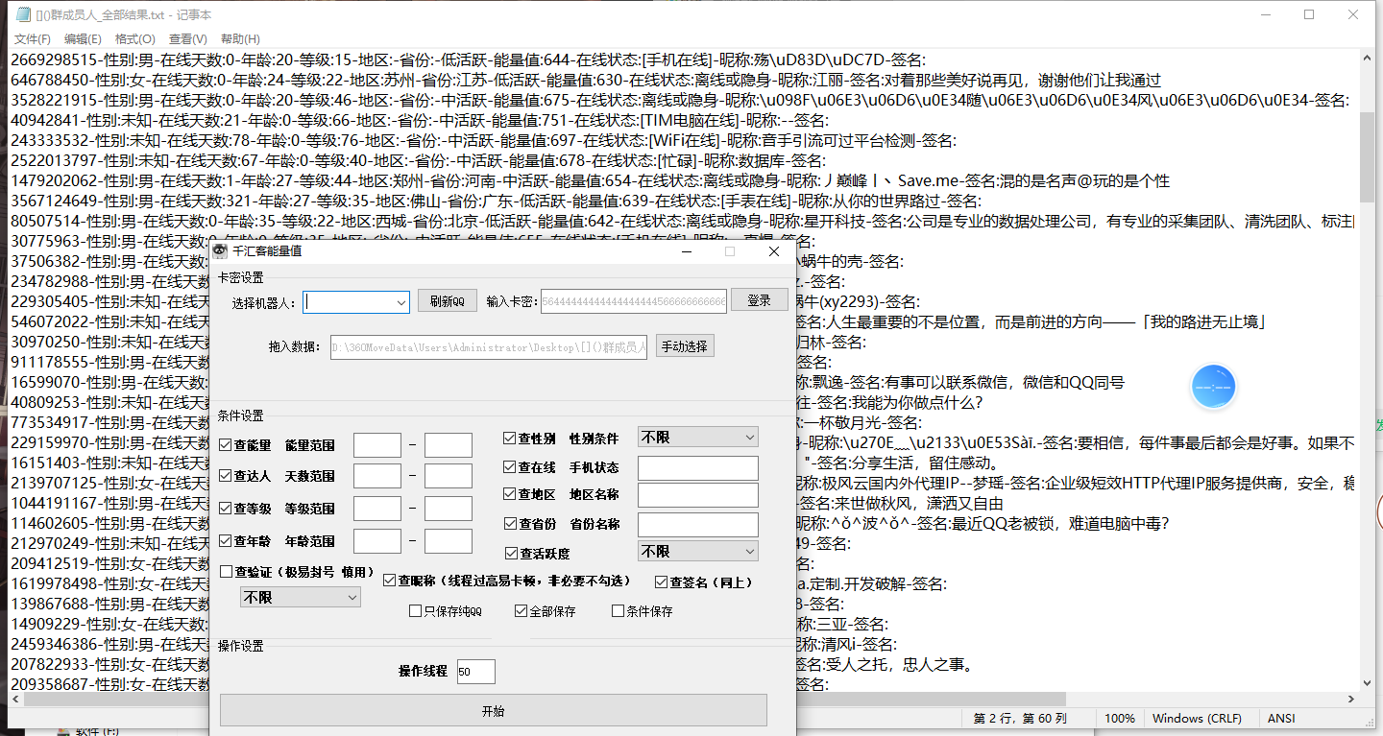
Task: Toggle the 全部保存 checkbox
Action: tap(521, 611)
